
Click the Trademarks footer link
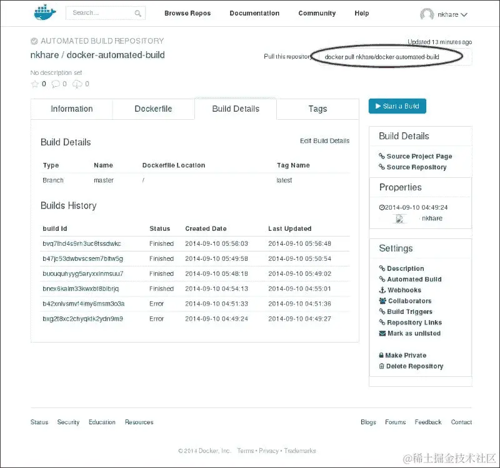point(300,451)
